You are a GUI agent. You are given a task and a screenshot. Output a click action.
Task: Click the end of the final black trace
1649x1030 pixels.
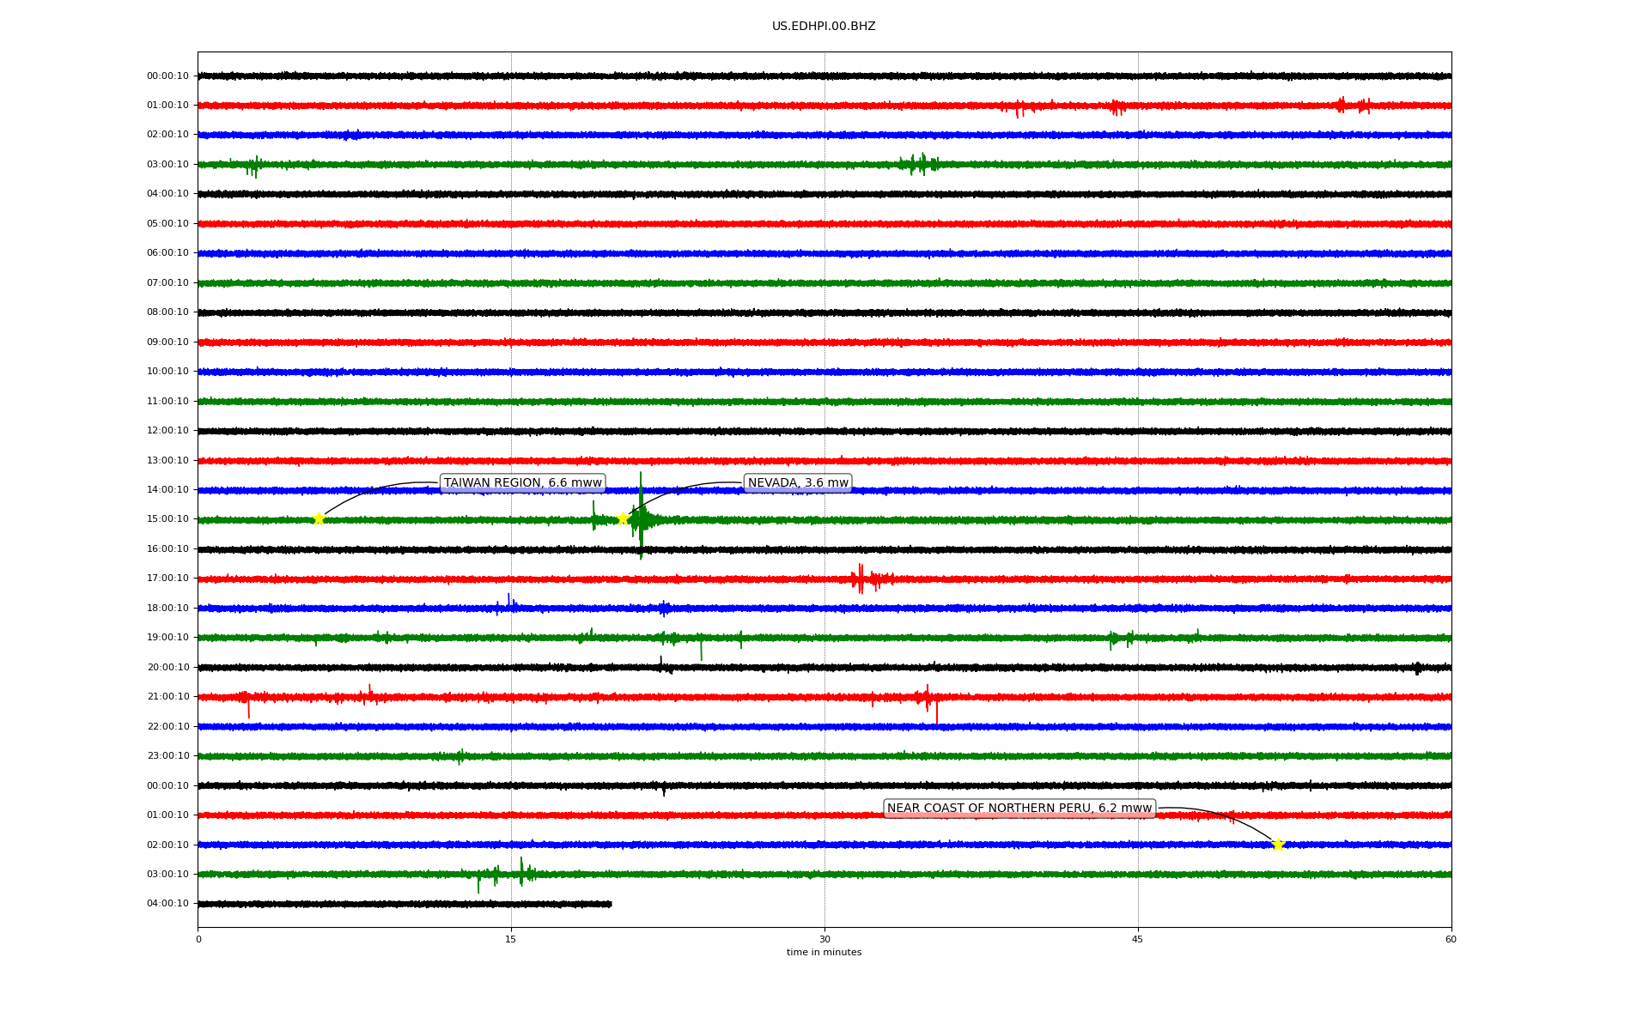[610, 904]
